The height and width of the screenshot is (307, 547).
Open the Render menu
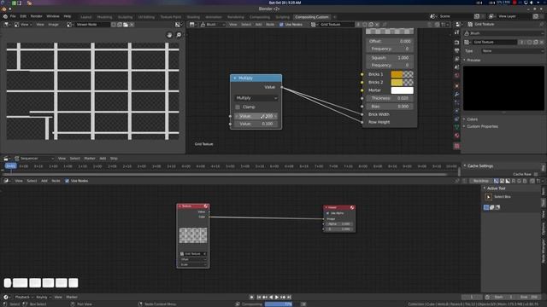(x=36, y=16)
